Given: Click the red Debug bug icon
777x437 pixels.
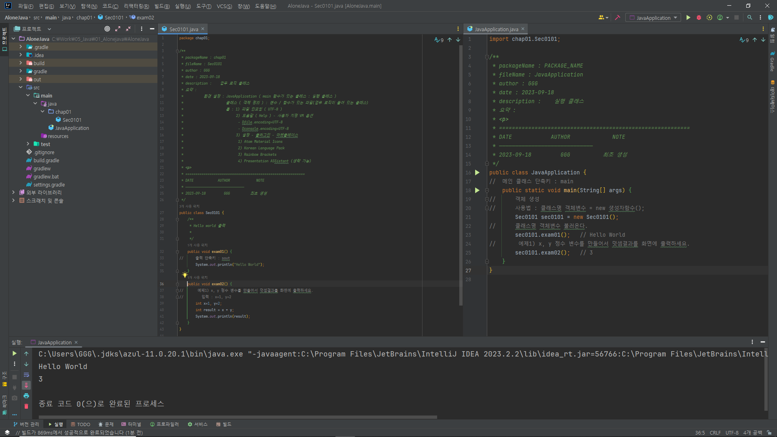Looking at the screenshot, I should click(x=699, y=17).
